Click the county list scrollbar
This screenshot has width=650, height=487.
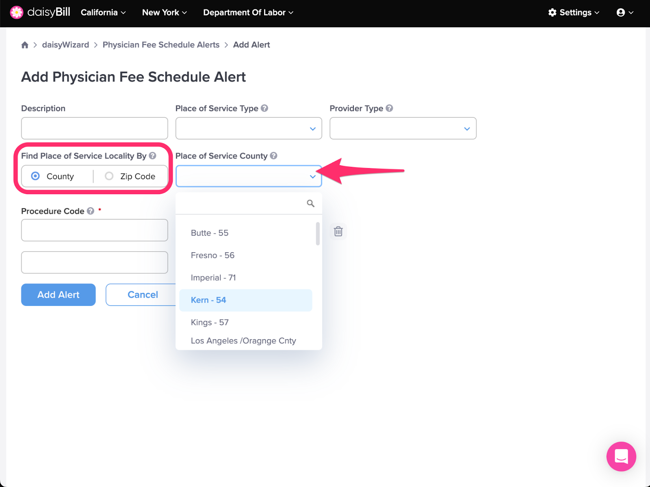[318, 234]
